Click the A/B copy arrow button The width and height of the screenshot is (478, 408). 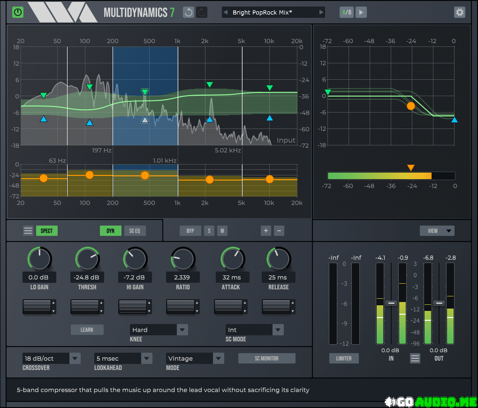tap(361, 12)
